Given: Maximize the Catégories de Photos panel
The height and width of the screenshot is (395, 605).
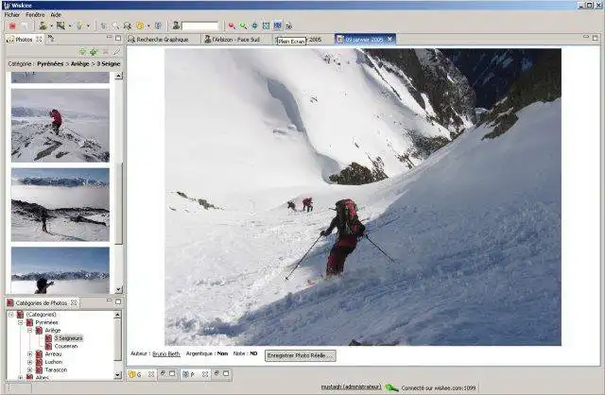Looking at the screenshot, I should click(x=118, y=301).
